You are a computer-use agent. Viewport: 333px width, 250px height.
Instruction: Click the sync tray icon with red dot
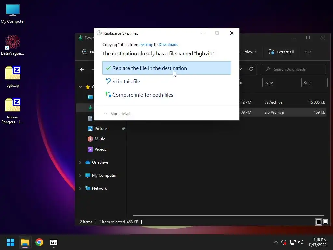(284, 242)
